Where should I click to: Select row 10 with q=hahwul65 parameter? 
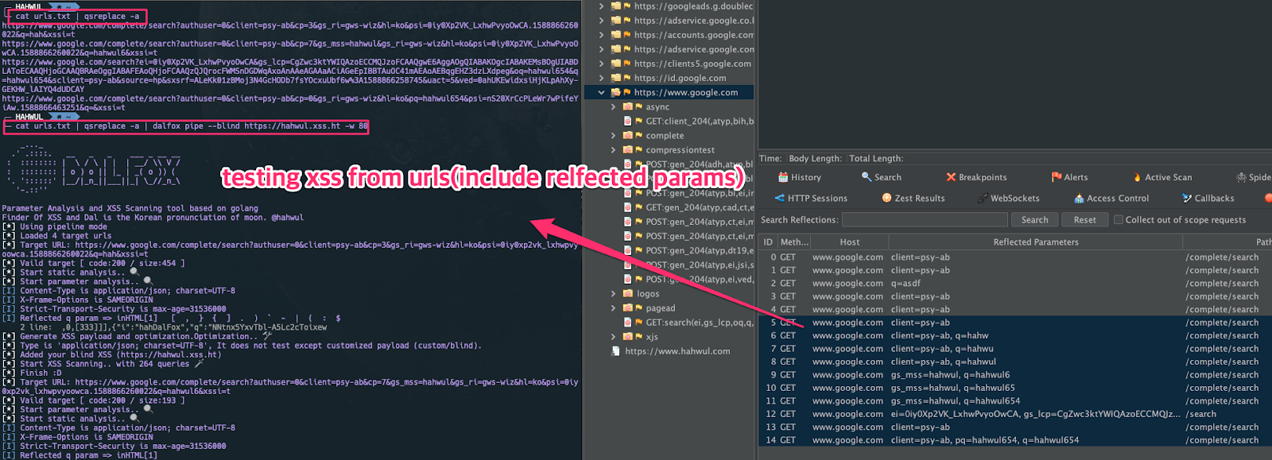coord(1016,388)
